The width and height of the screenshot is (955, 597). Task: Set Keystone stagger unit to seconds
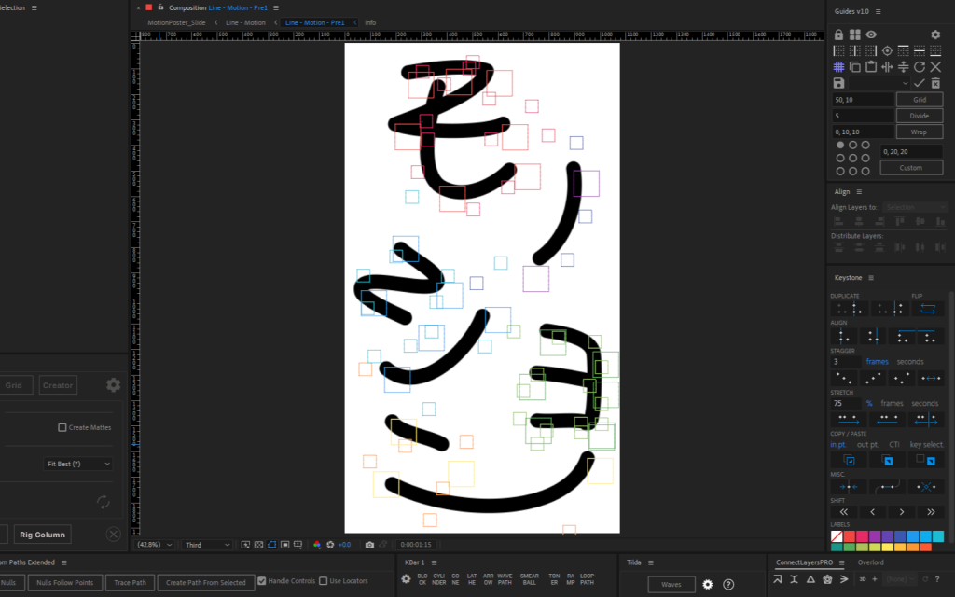pyautogui.click(x=910, y=362)
